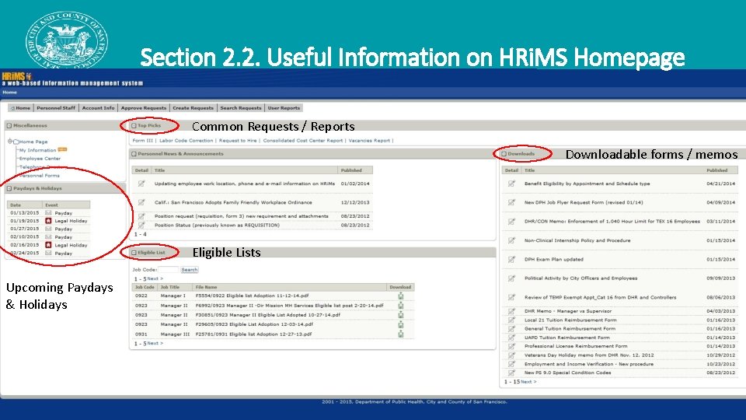Image resolution: width=746 pixels, height=420 pixels.
Task: Open detail icon for UAPD Tuition Reimbursement Form
Action: 511,338
